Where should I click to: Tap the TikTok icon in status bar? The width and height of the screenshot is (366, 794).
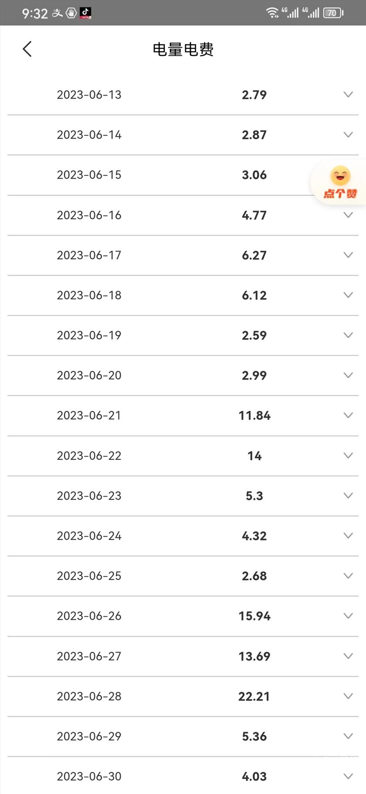[85, 13]
